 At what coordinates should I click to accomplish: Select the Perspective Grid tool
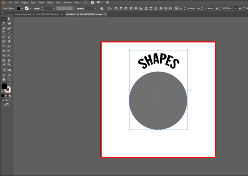[9, 55]
